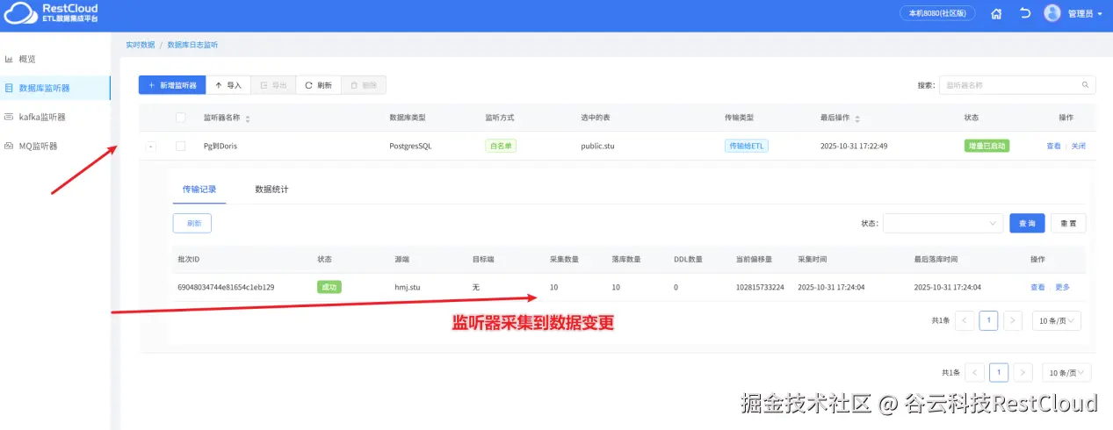This screenshot has width=1113, height=430.
Task: Click 实时数据 breadcrumb link
Action: pos(140,44)
